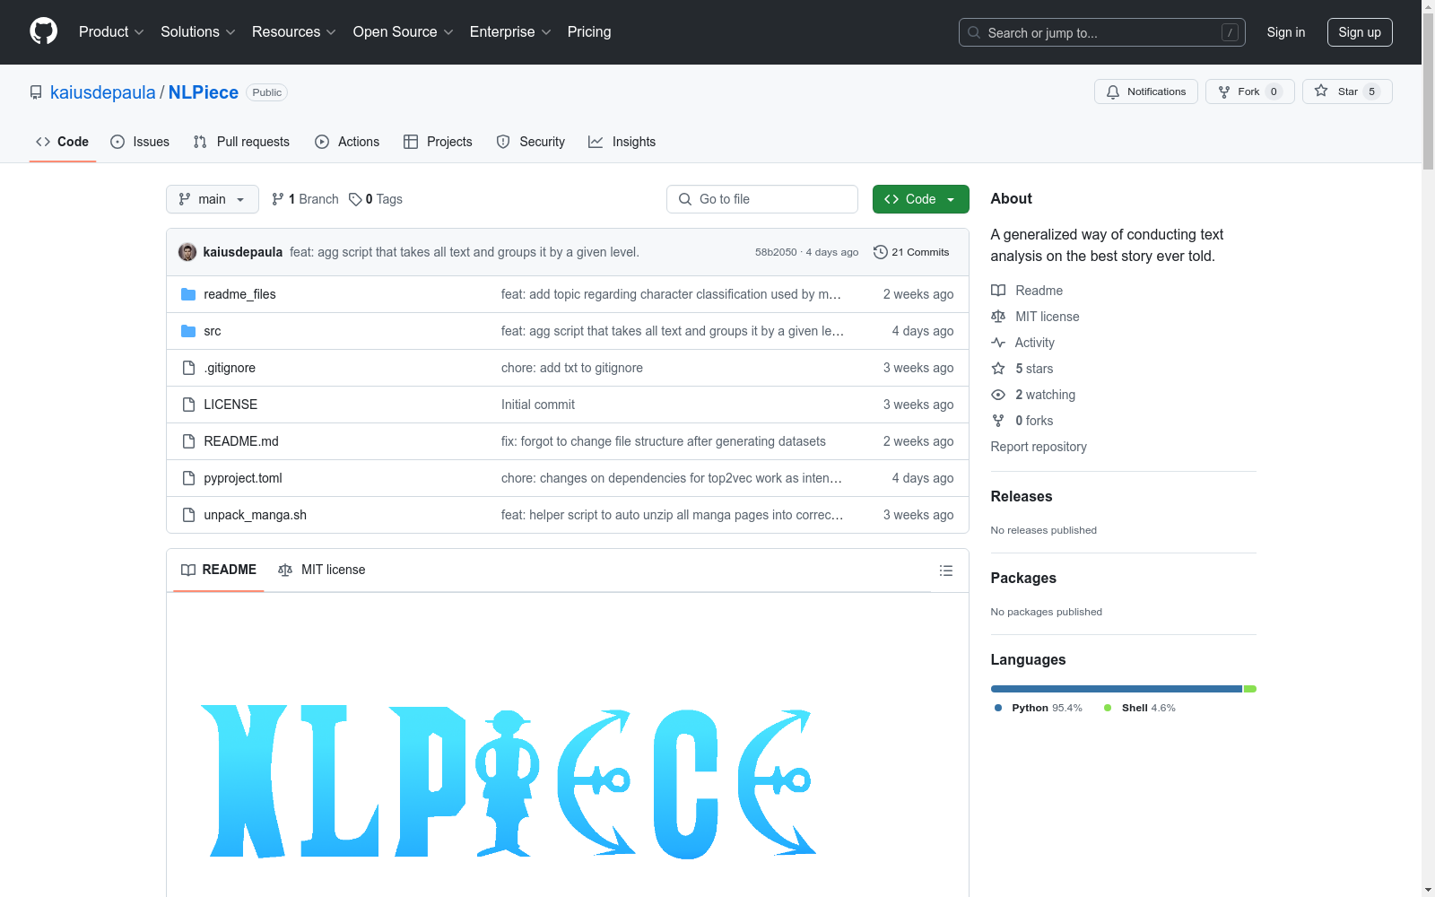Open the Packages heading link
This screenshot has width=1435, height=897.
pyautogui.click(x=1023, y=578)
